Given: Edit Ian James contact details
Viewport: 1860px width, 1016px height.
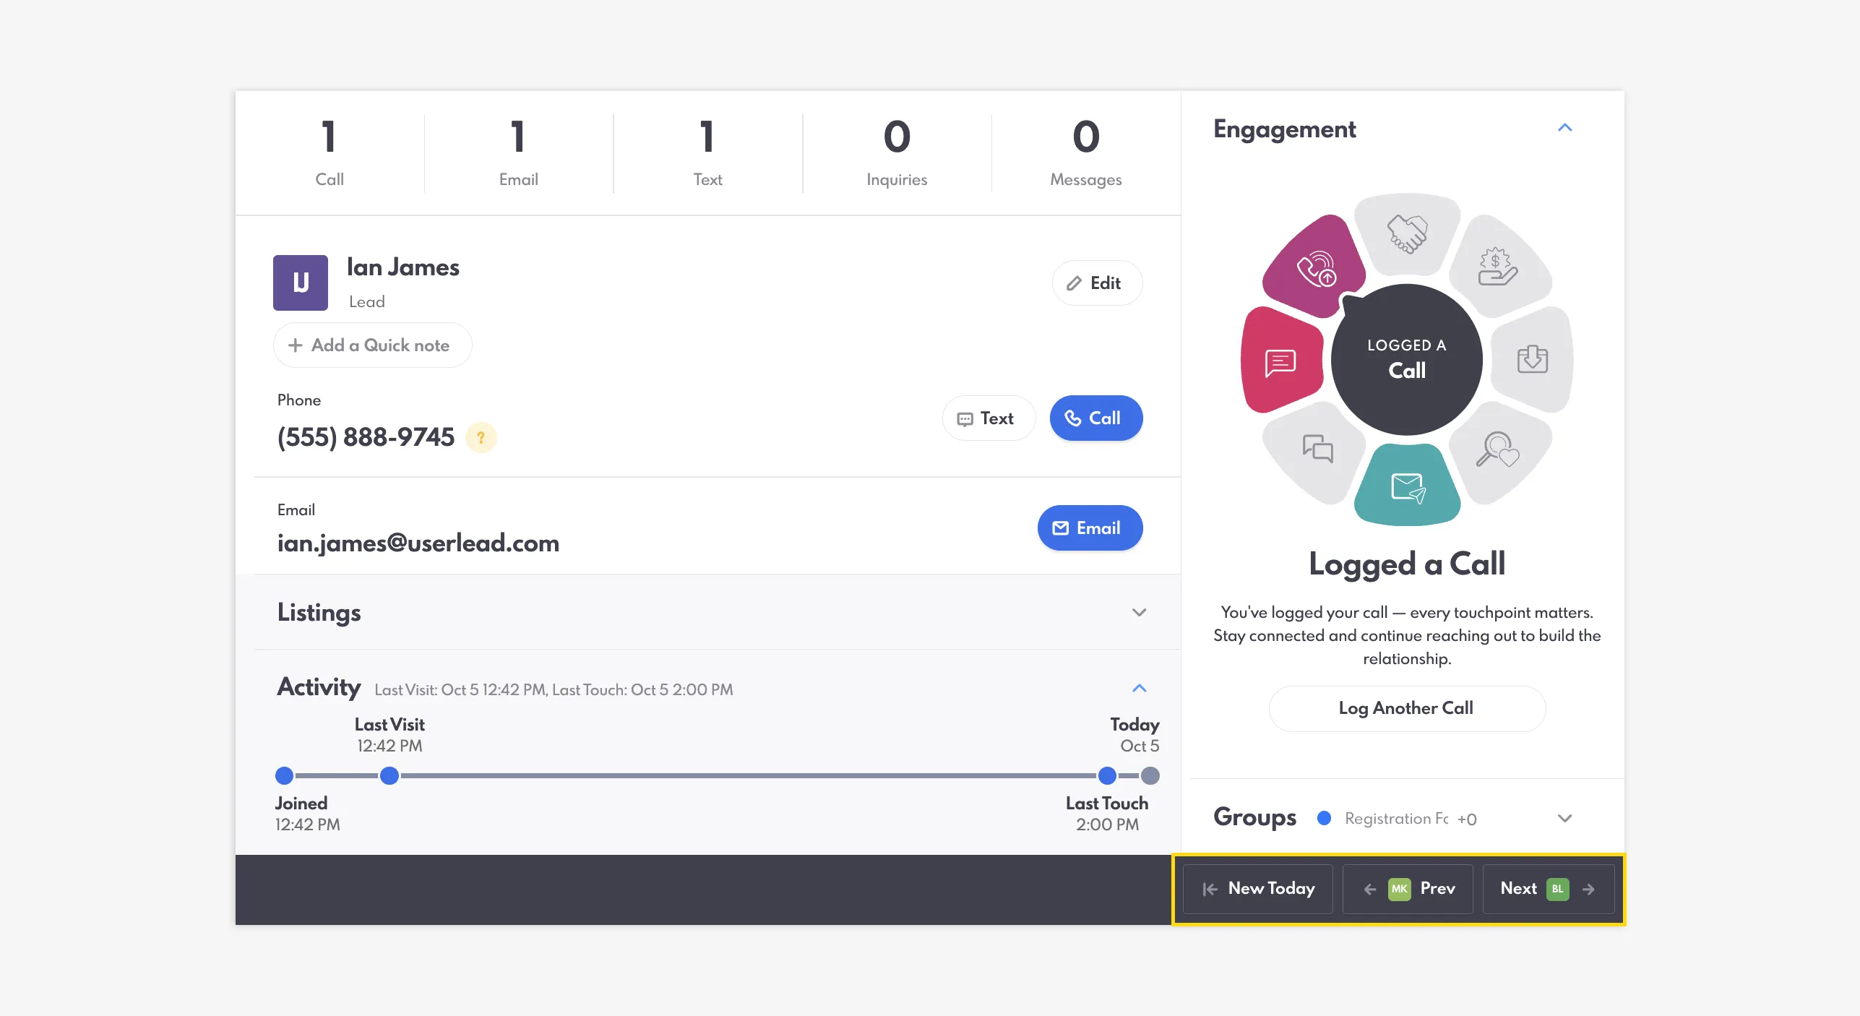Looking at the screenshot, I should (1097, 283).
